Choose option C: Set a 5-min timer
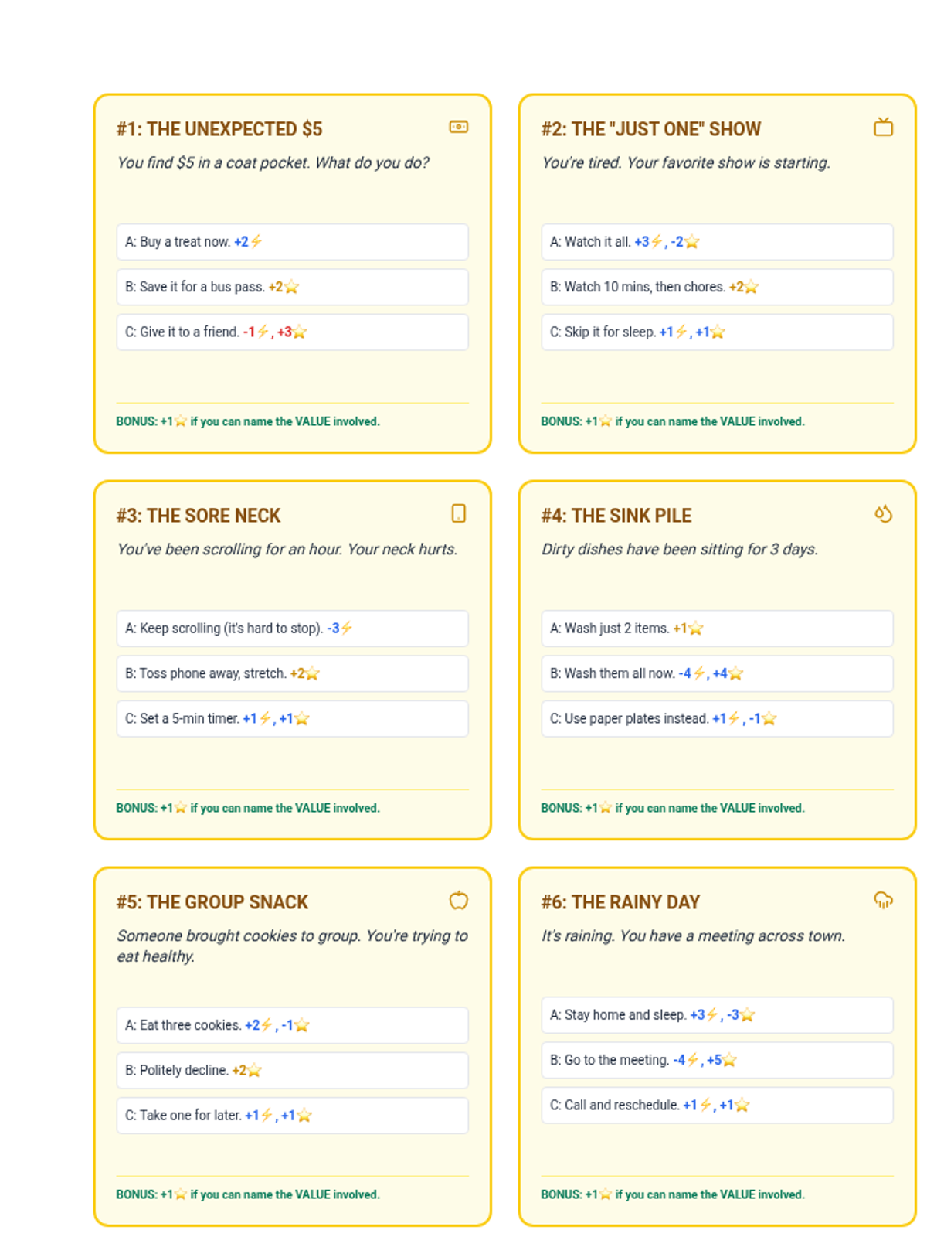This screenshot has height=1237, width=927. (292, 718)
